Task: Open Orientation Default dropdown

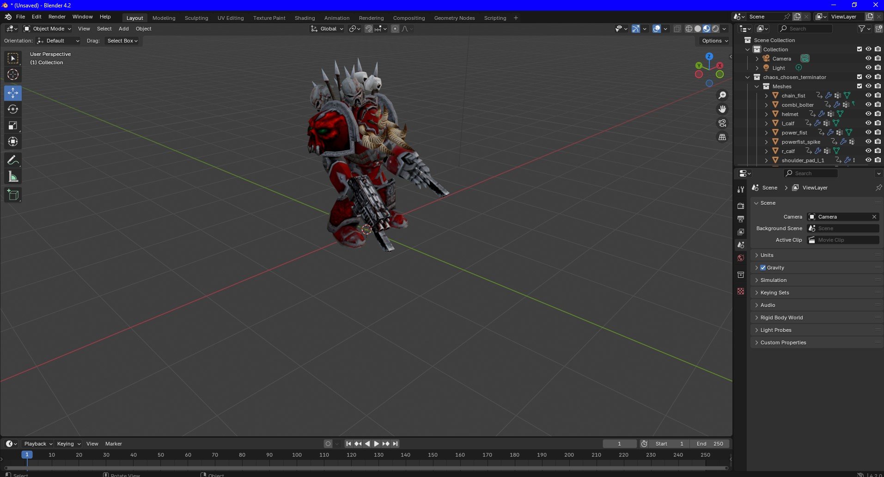Action: 58,41
